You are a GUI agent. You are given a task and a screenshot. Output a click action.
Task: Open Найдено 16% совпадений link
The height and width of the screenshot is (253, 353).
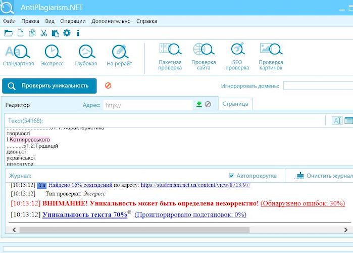pyautogui.click(x=81, y=185)
